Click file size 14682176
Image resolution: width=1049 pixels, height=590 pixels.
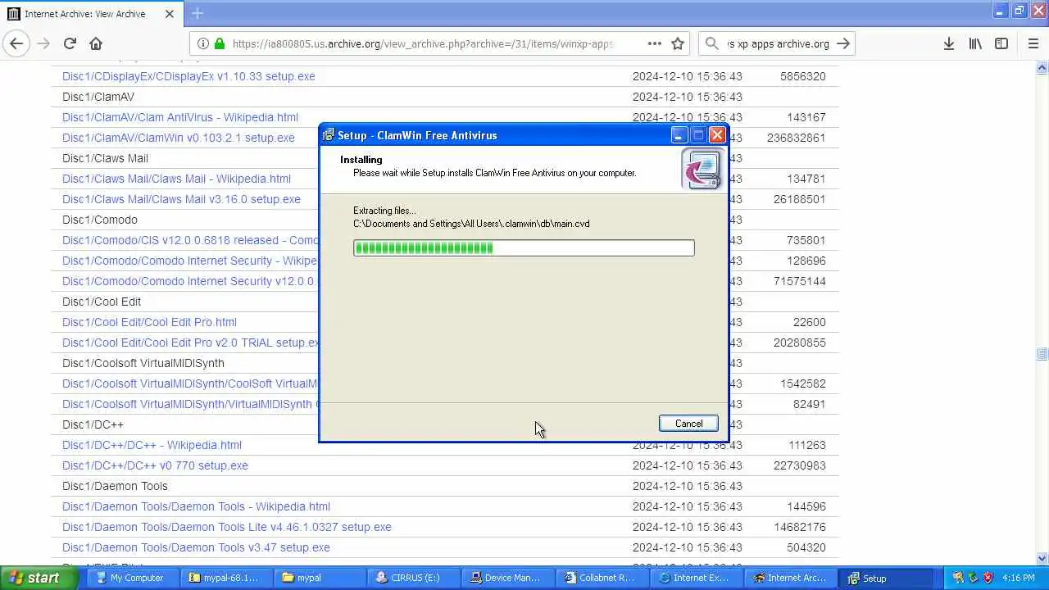point(799,527)
